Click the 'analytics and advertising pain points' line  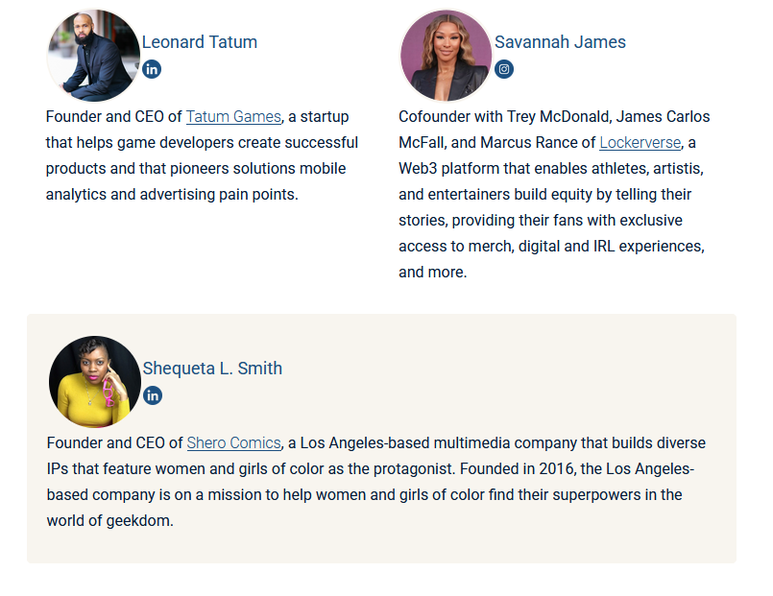click(x=172, y=195)
